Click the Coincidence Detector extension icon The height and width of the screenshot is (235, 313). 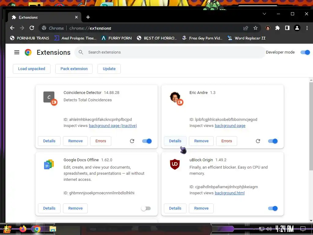click(49, 97)
